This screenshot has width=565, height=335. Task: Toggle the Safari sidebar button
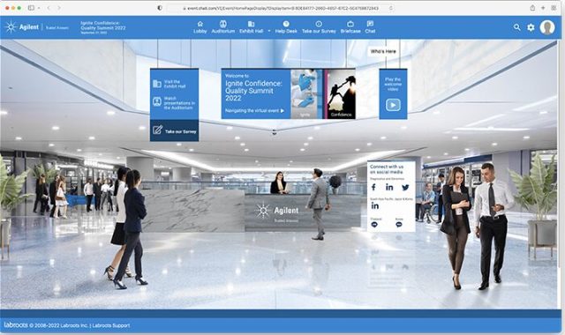click(x=32, y=8)
